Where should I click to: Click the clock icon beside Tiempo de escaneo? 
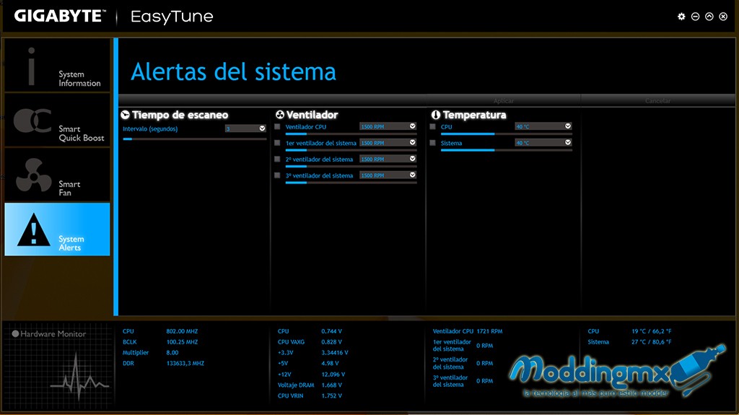(126, 115)
